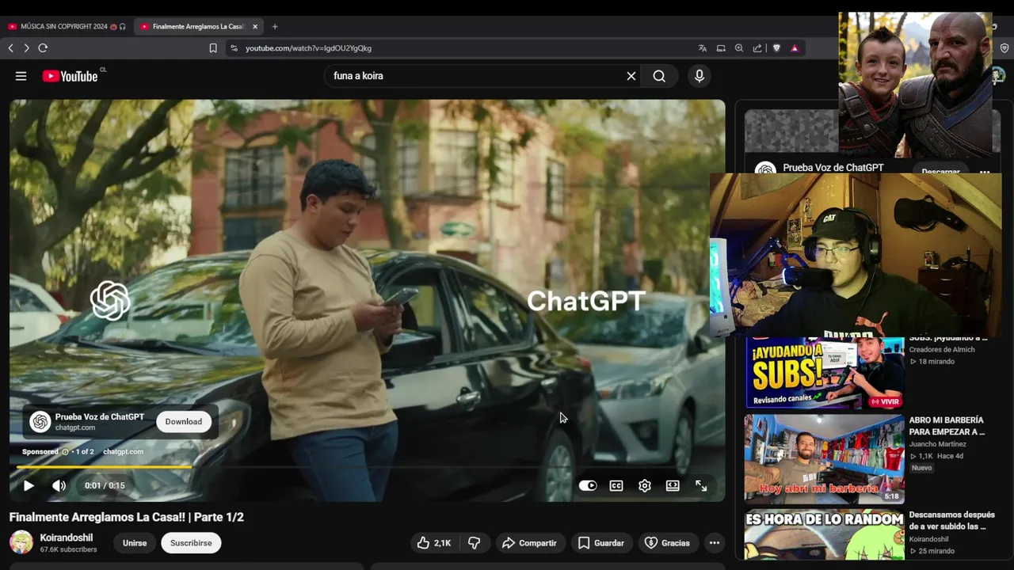Open the Prueba Voz de ChatGPT ad overlay title
This screenshot has width=1014, height=570.
(x=100, y=416)
